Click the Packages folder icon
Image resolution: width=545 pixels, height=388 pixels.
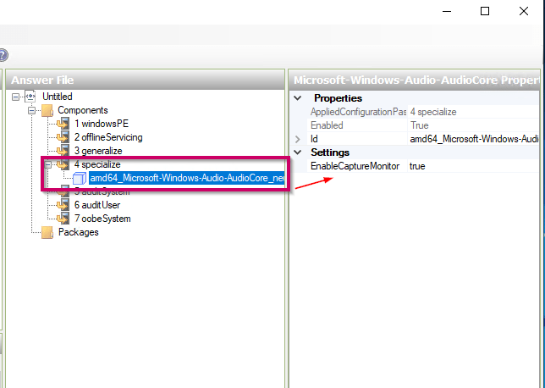click(47, 232)
